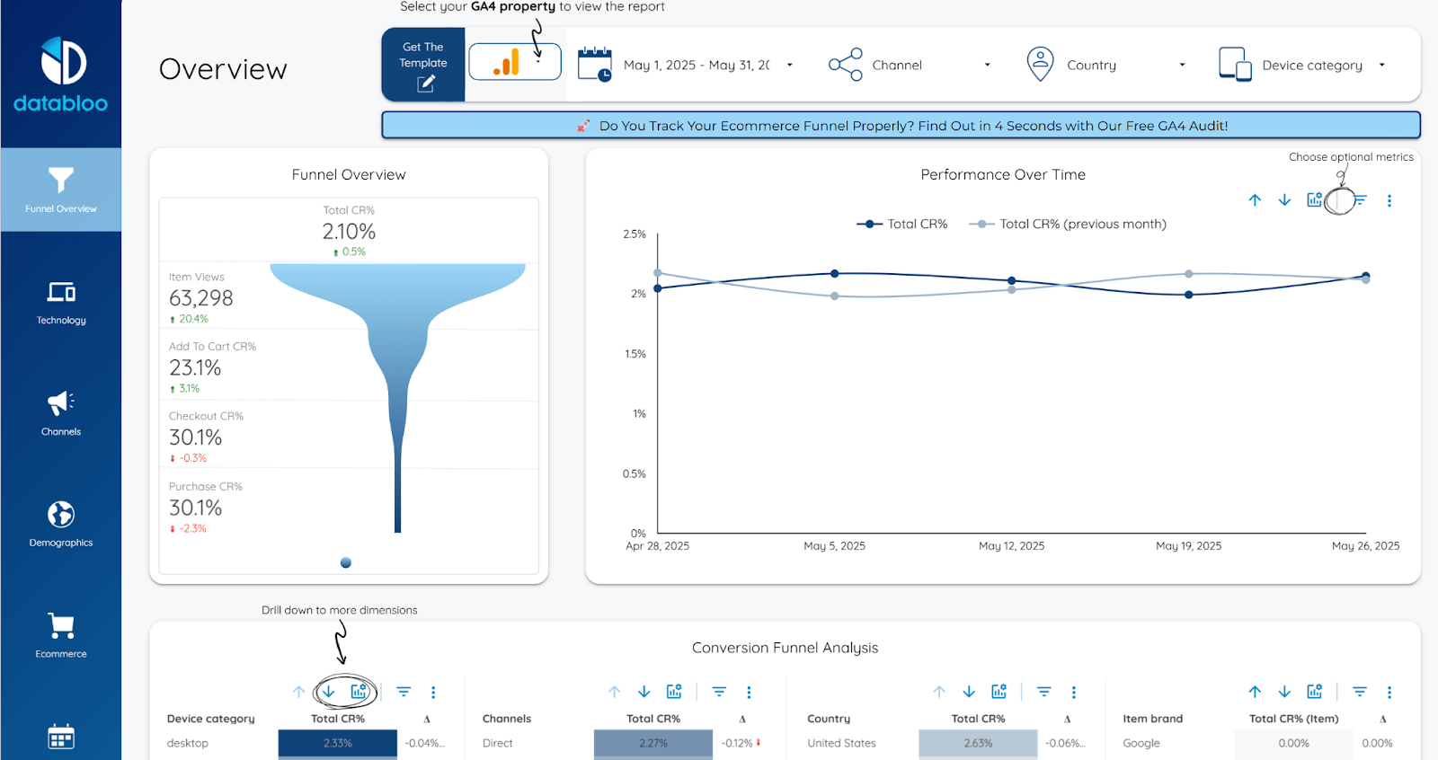The image size is (1438, 760).
Task: Click the Checkout CR% 30.1% value
Action: [x=195, y=437]
